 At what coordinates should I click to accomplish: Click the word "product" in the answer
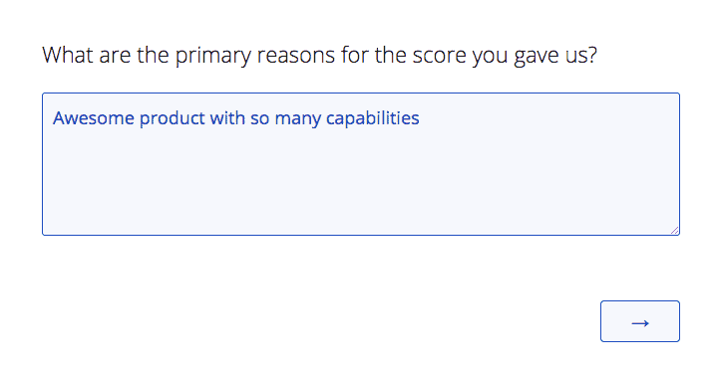(x=173, y=118)
